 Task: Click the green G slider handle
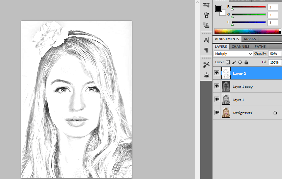click(232, 17)
